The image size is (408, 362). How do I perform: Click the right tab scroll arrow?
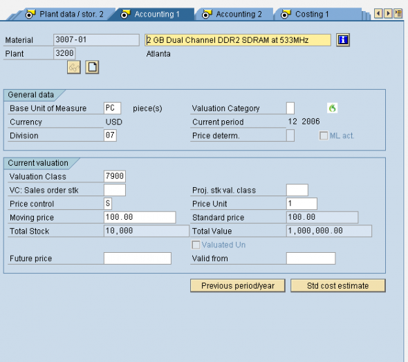(388, 13)
